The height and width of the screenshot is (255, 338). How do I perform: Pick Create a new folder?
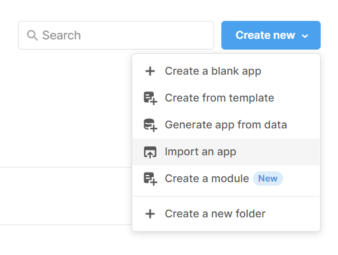[226, 214]
